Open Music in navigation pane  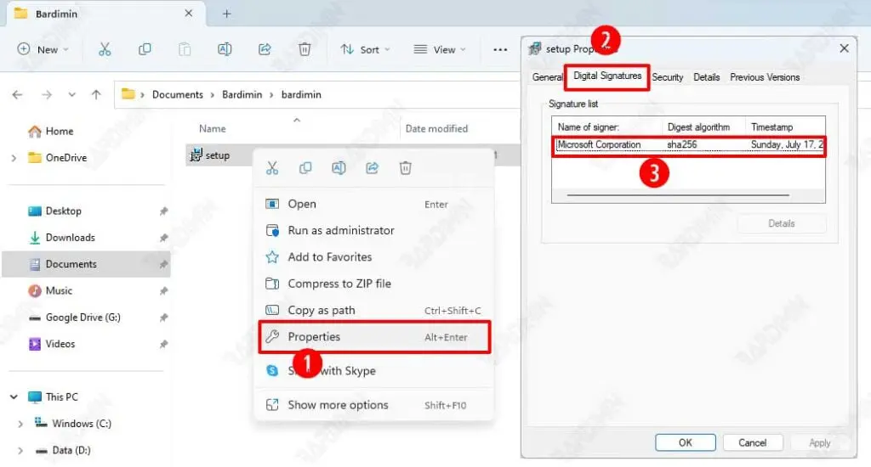click(x=50, y=291)
